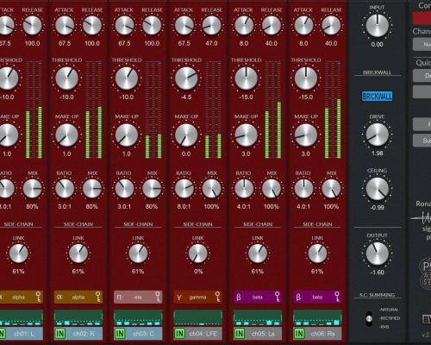The width and height of the screenshot is (431, 345).
Task: Click the OUTPUT knob showing -1.60
Action: point(377,254)
